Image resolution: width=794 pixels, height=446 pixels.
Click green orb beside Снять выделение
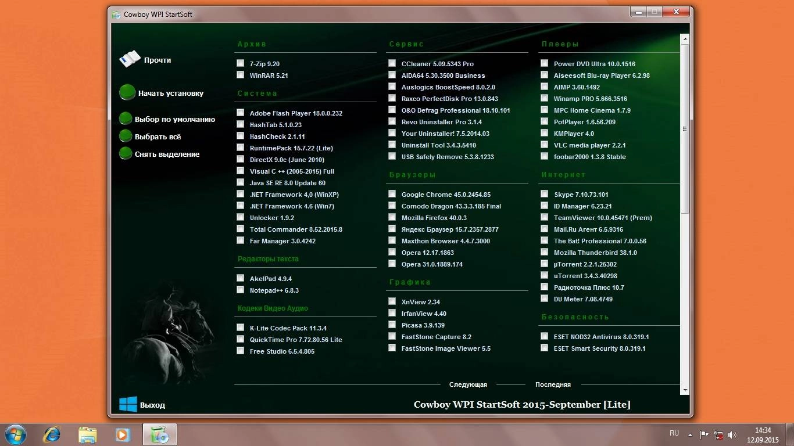tap(126, 154)
